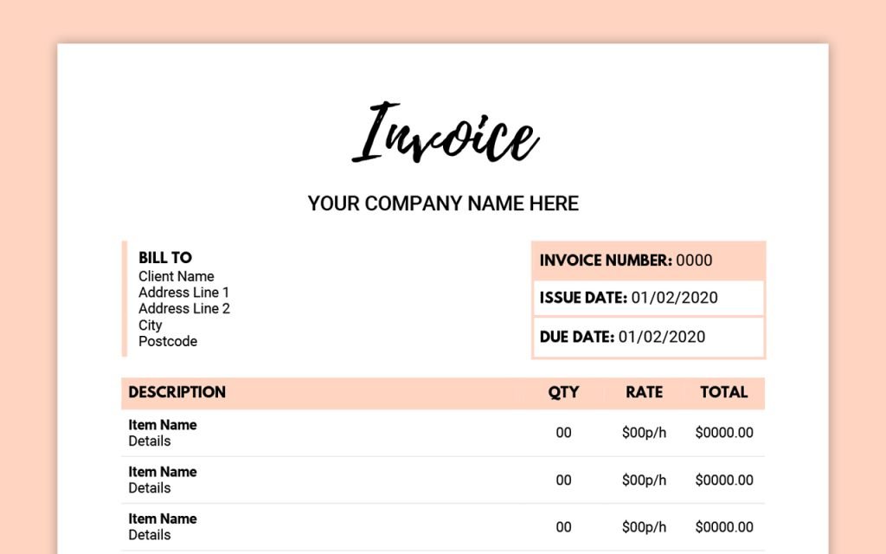Screen dimensions: 886x554
Task: Click the first row $0000.00 total
Action: click(x=724, y=433)
